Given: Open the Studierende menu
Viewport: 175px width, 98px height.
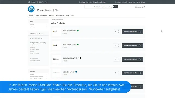Looking at the screenshot, I should coord(60,16).
